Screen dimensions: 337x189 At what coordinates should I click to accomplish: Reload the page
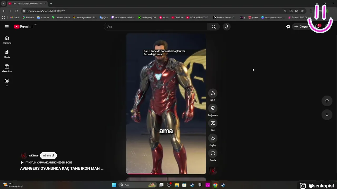[x=16, y=11]
